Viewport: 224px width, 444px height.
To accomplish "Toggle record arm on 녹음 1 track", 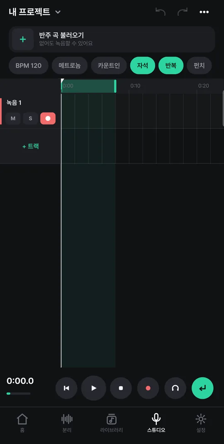I will (x=48, y=118).
